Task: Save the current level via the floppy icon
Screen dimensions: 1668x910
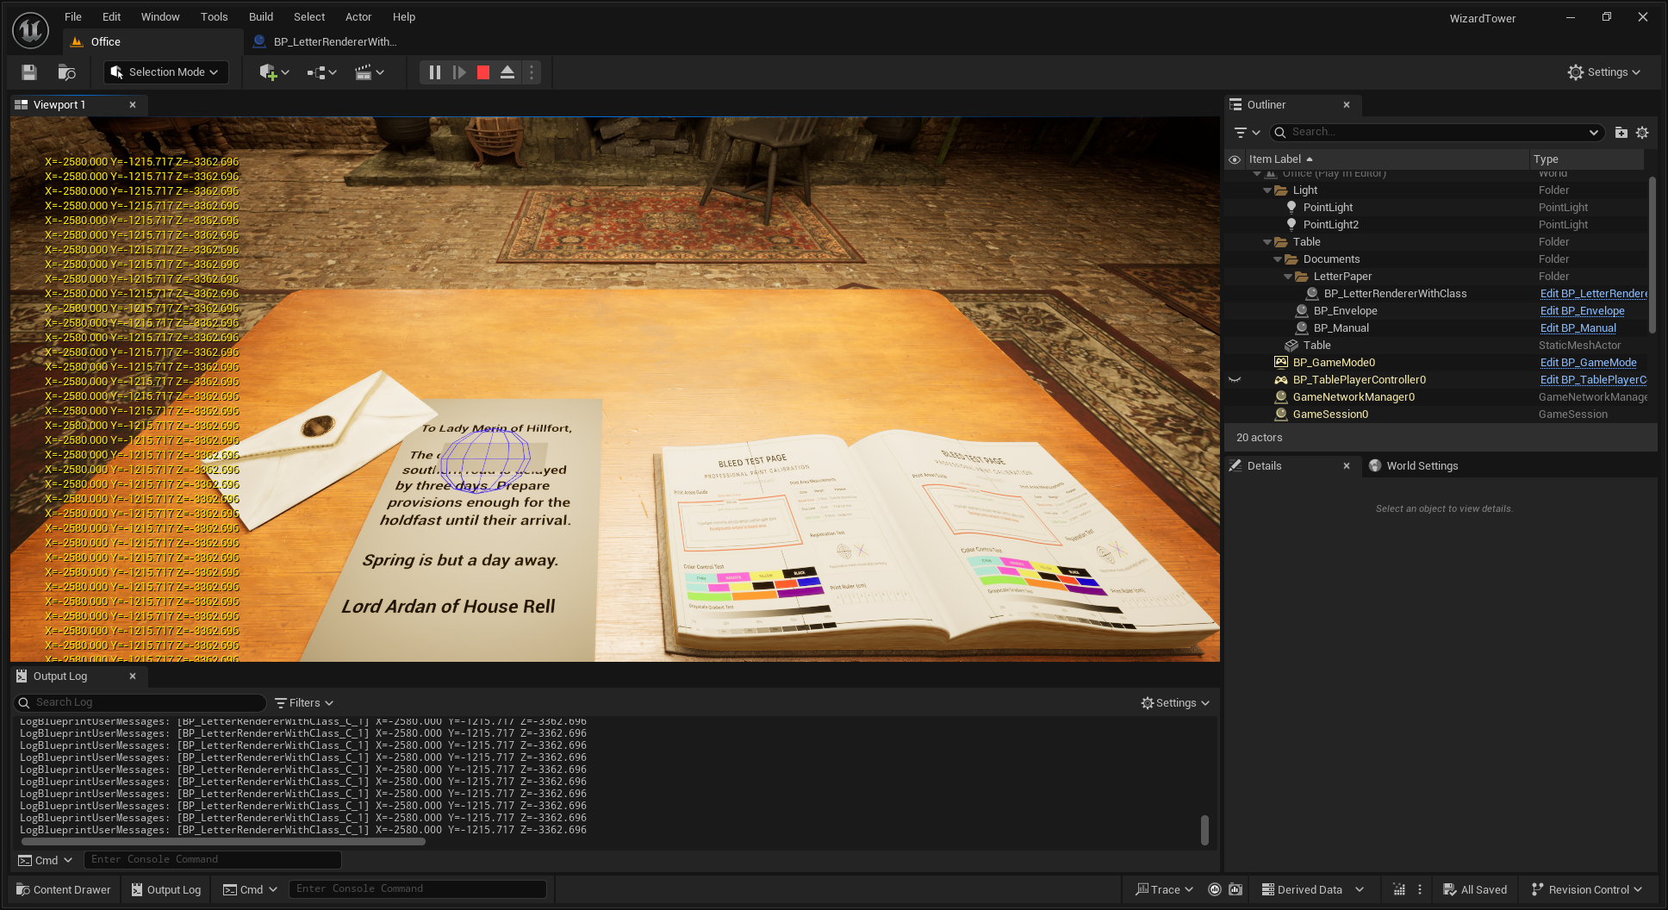Action: click(x=29, y=72)
